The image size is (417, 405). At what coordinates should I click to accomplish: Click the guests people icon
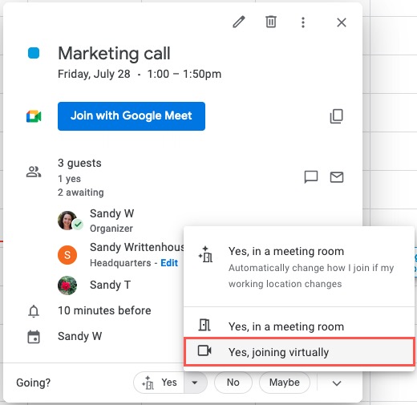(34, 172)
